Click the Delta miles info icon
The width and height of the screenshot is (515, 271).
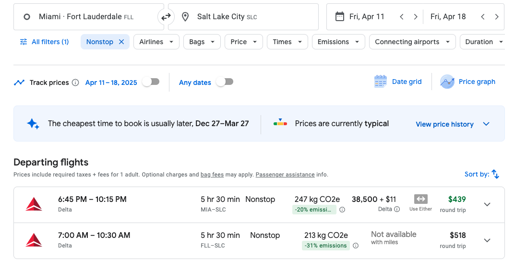397,209
